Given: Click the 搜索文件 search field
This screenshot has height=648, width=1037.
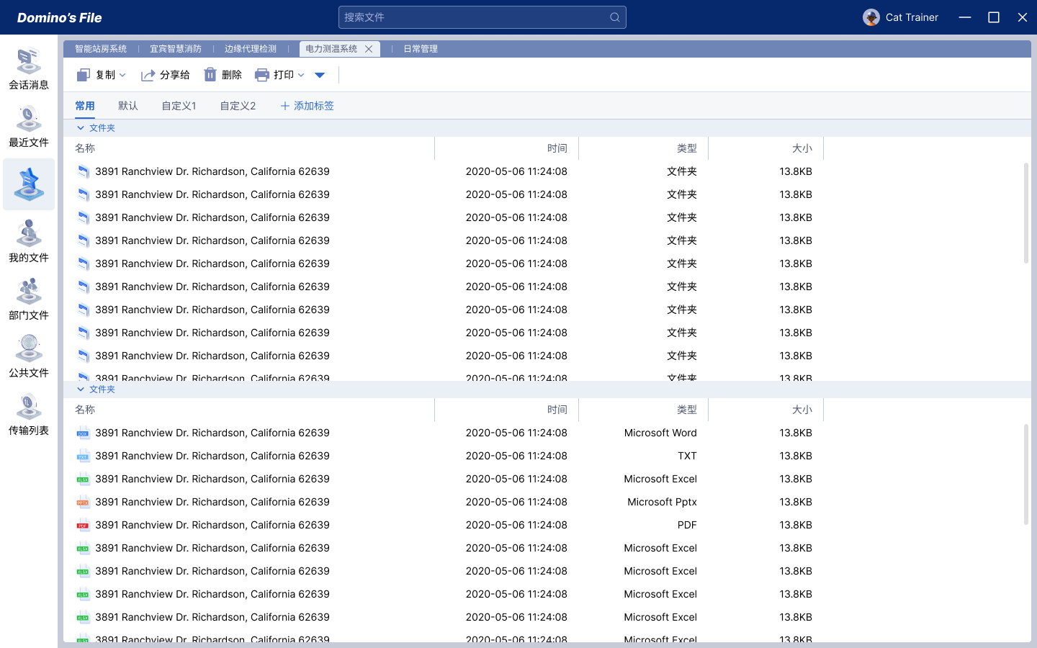Looking at the screenshot, I should 472,17.
